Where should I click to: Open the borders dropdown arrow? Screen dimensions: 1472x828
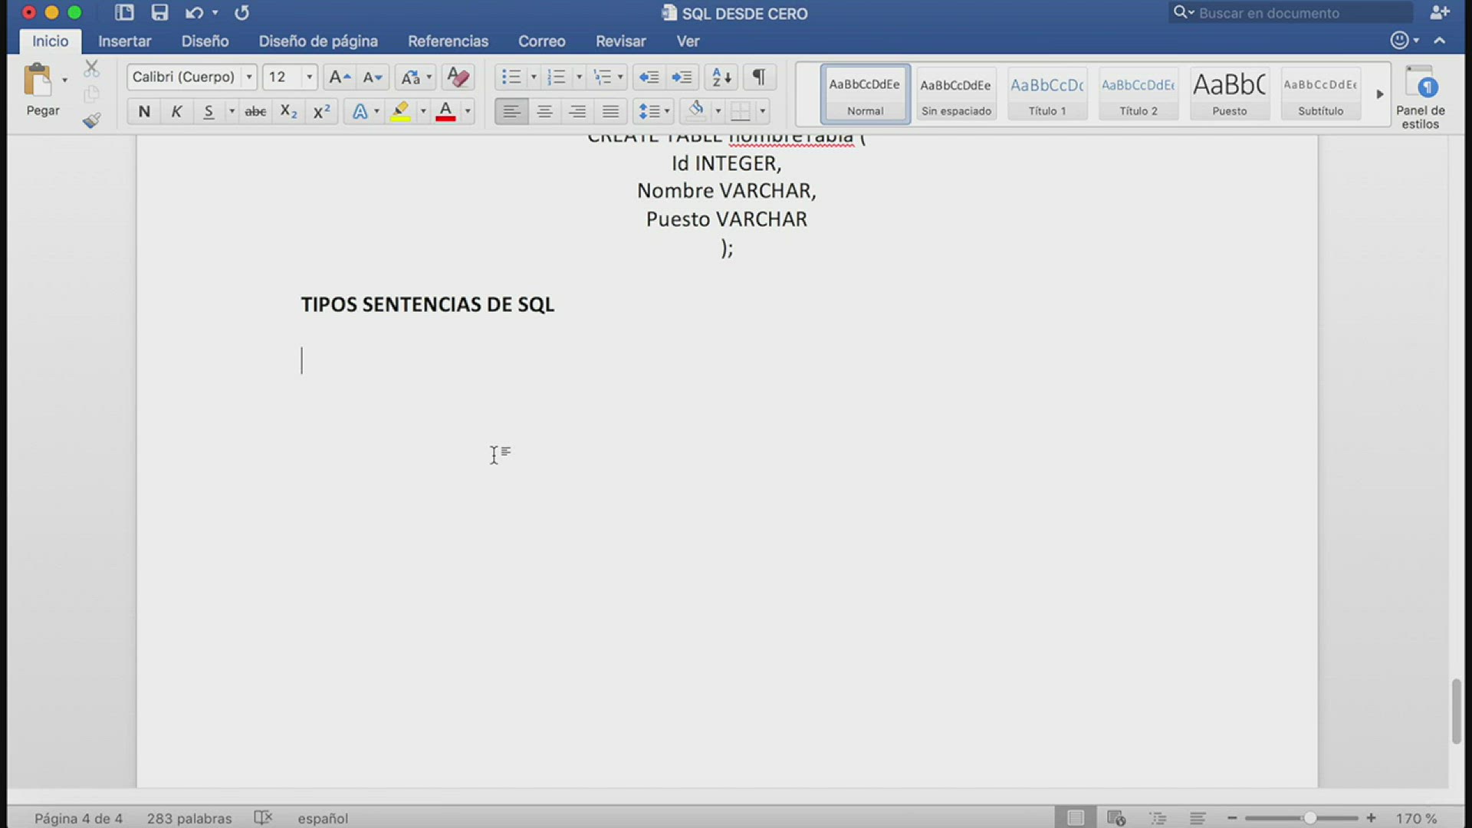762,112
